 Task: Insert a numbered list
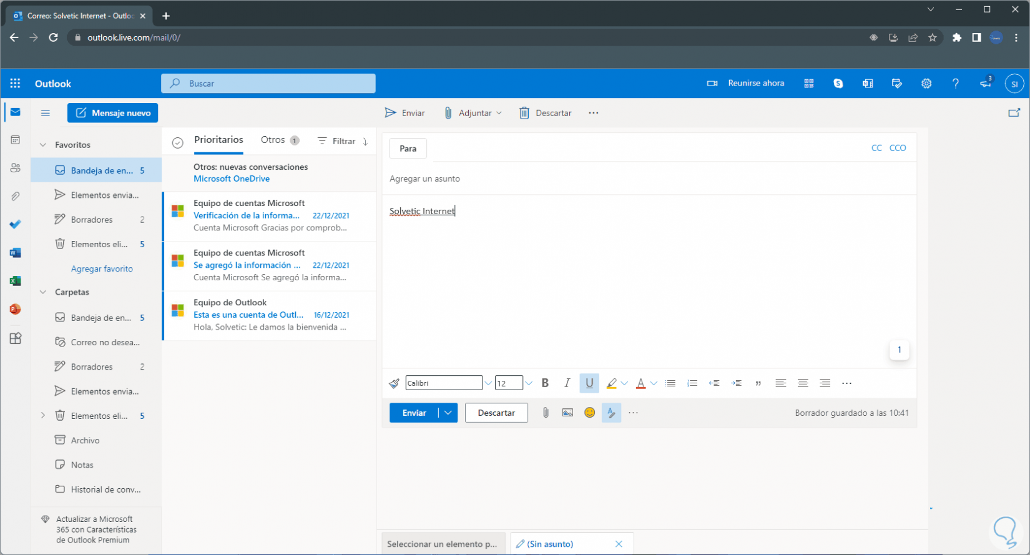pos(692,383)
